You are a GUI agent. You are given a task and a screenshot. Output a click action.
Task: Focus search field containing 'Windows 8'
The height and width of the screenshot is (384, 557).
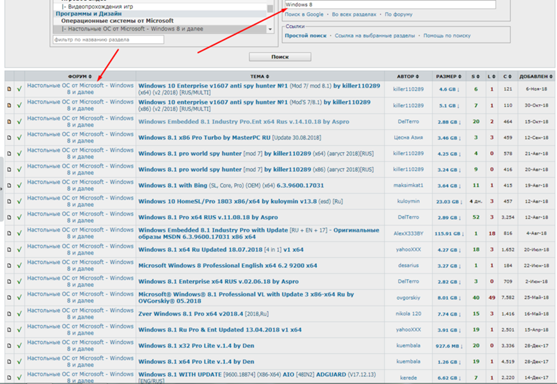click(x=390, y=5)
